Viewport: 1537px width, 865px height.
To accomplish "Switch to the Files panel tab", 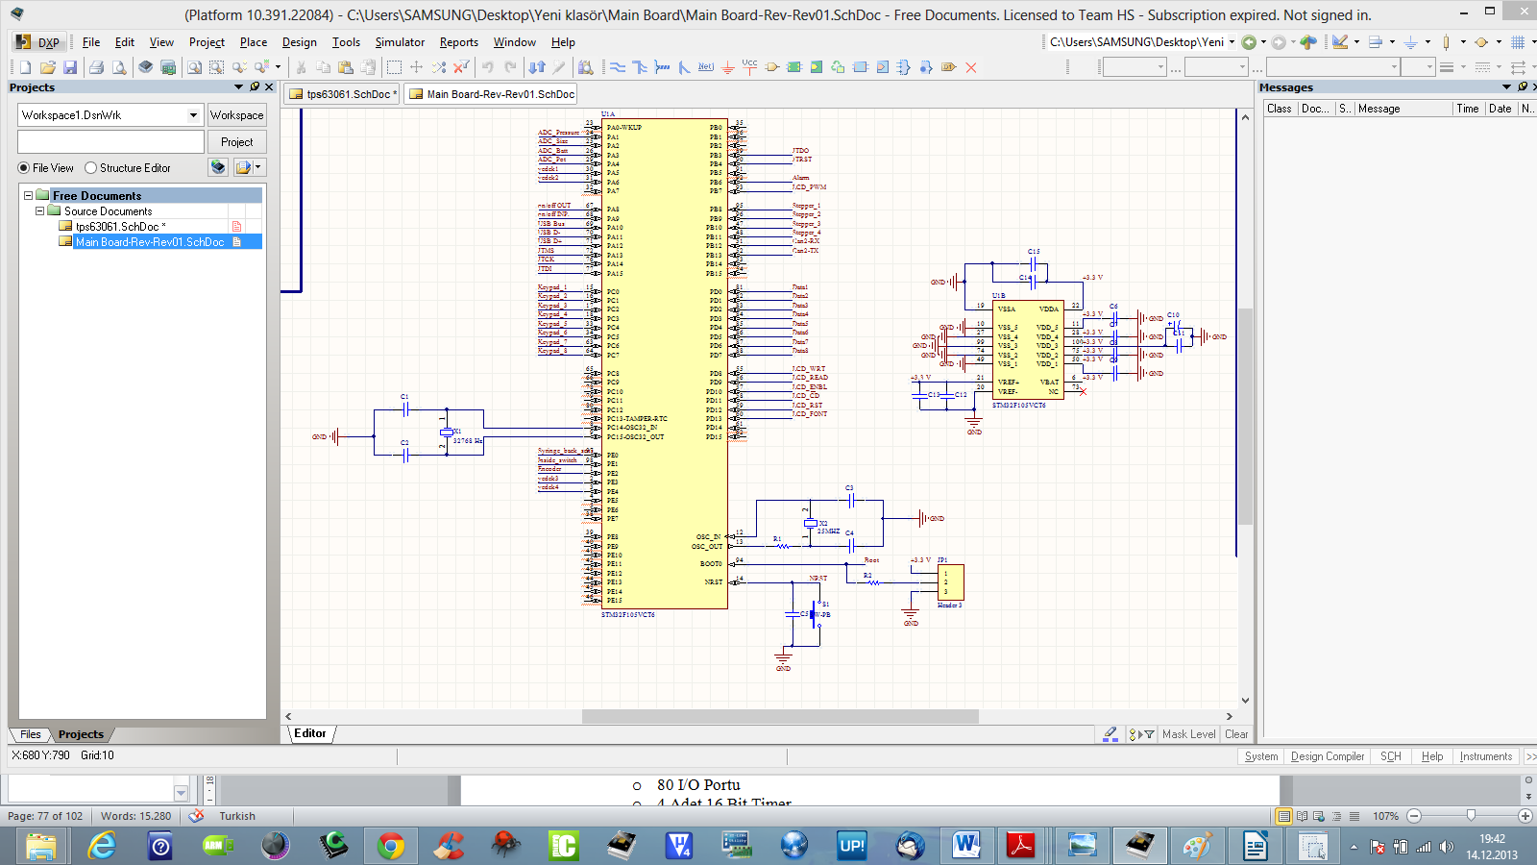I will pyautogui.click(x=31, y=734).
